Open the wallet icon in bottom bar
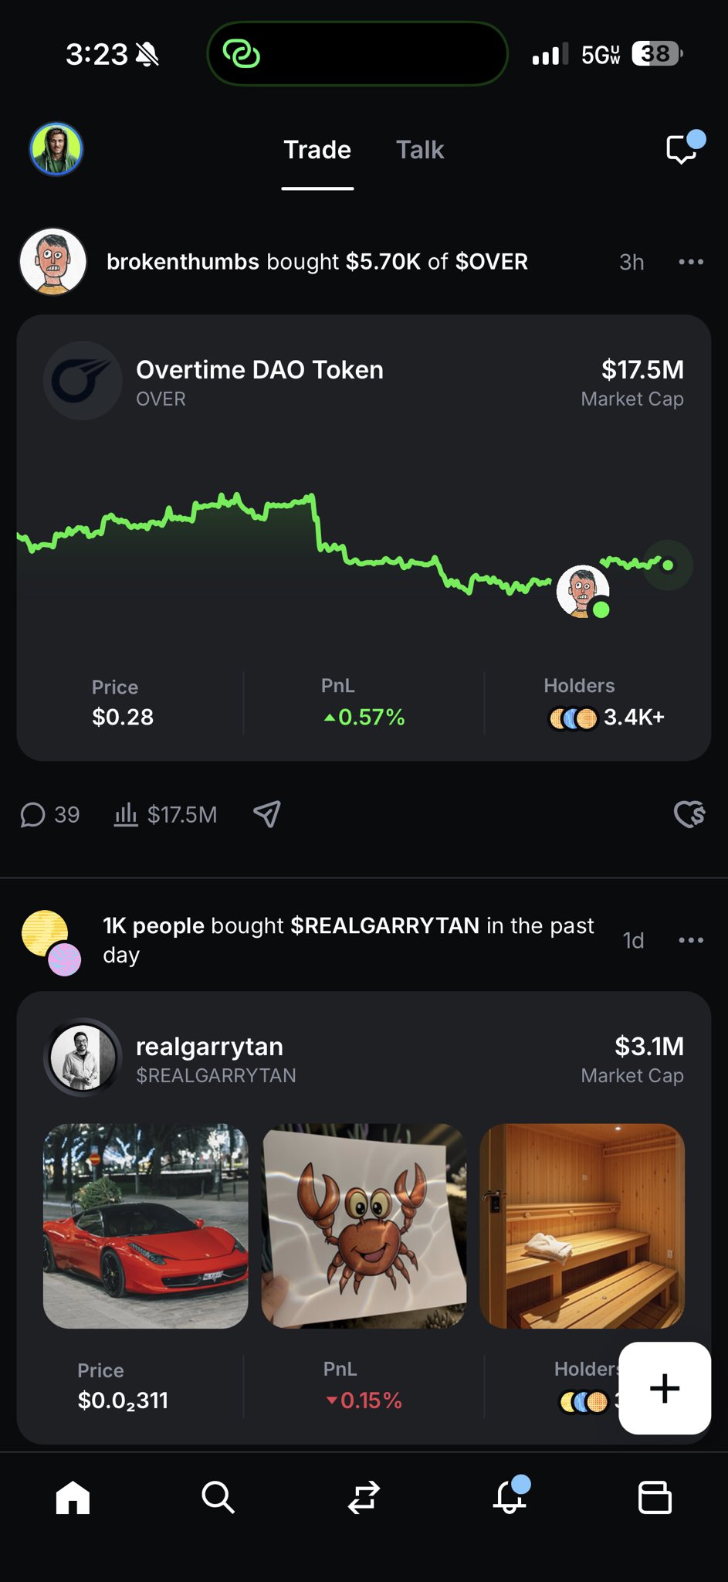This screenshot has width=728, height=1582. 655,1497
